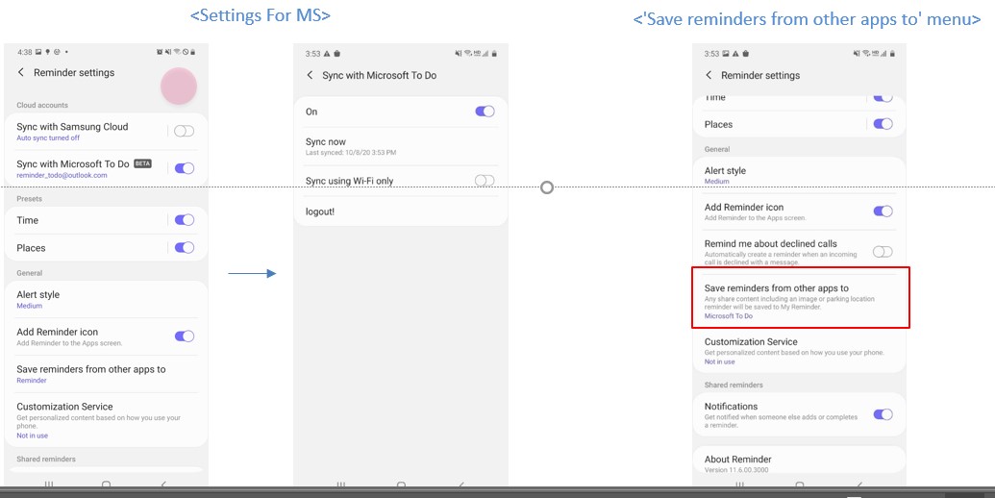
Task: Click the BETA badge beside Microsoft To Do
Action: point(142,163)
